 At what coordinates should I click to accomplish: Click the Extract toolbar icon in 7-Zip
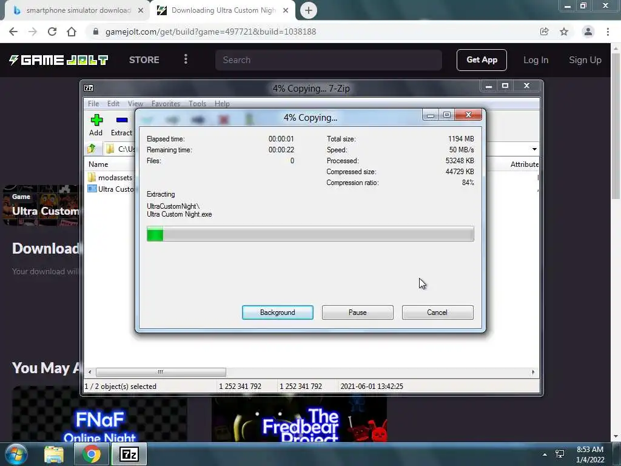121,125
